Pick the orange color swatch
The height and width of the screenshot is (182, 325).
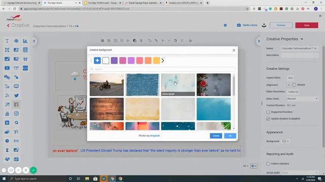point(148,61)
